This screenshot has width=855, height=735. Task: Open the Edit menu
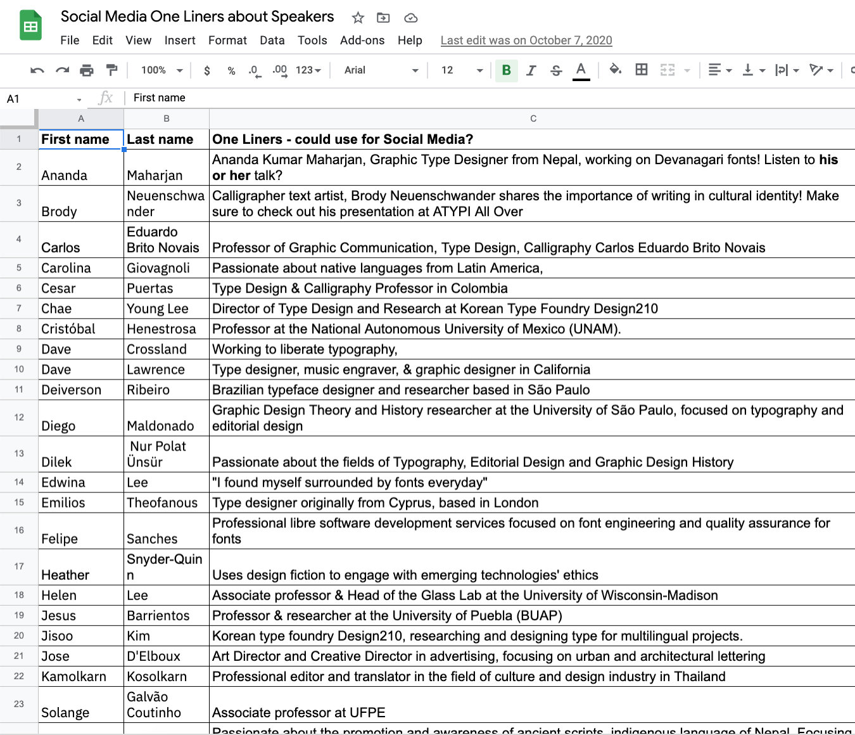(x=102, y=41)
